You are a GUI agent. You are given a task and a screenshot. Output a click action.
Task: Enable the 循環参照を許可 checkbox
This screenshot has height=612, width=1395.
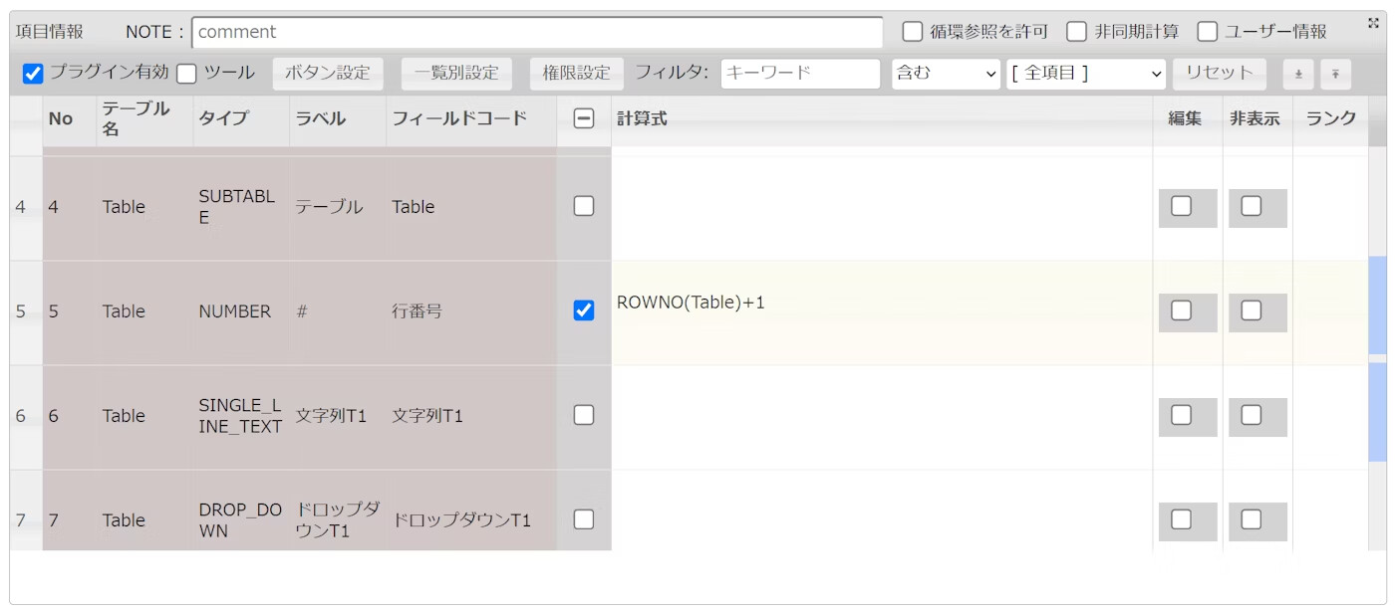tap(912, 32)
